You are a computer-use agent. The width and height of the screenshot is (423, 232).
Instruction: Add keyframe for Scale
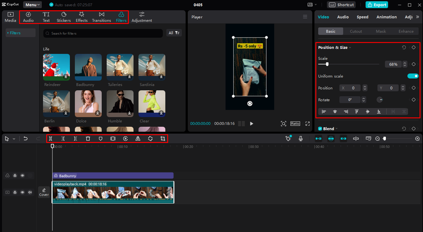pyautogui.click(x=413, y=64)
